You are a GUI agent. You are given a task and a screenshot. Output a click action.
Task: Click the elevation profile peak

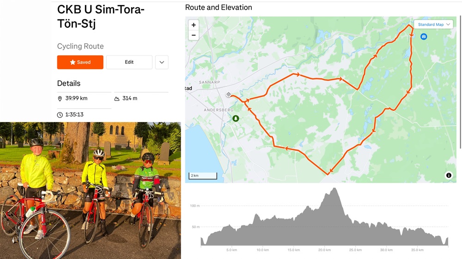click(x=334, y=190)
